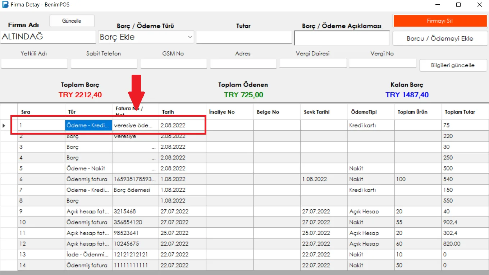Click the Adres input field
489x275 pixels.
(243, 64)
